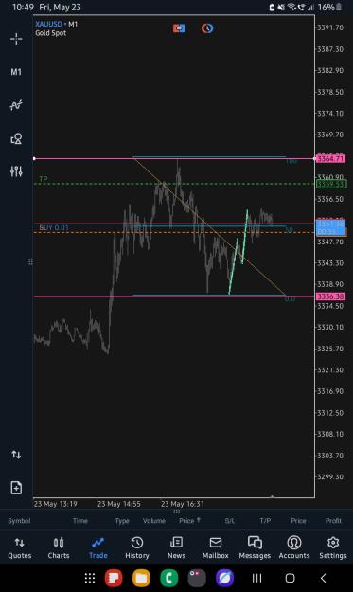Tap the red-blue clock icon above chart
This screenshot has width=353, height=592.
coord(207,28)
